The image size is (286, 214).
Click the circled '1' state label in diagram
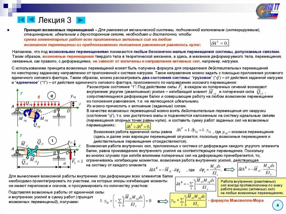click(52, 141)
